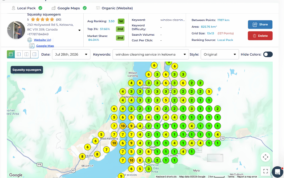
Task: Open the Google Map link
Action: click(x=45, y=46)
